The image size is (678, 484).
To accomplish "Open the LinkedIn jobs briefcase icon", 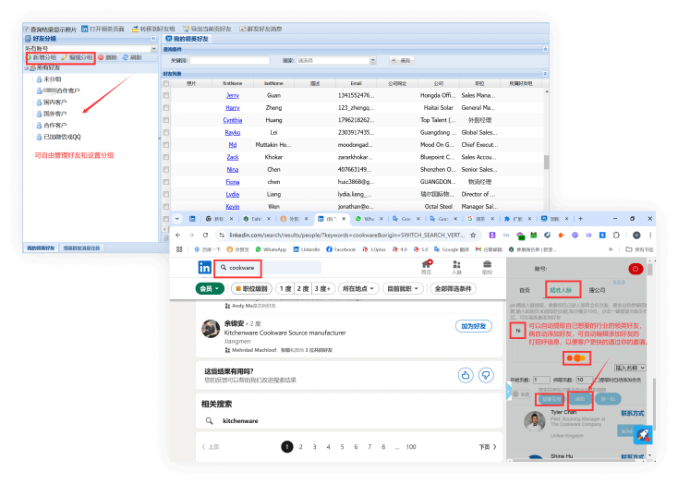I will pos(487,264).
